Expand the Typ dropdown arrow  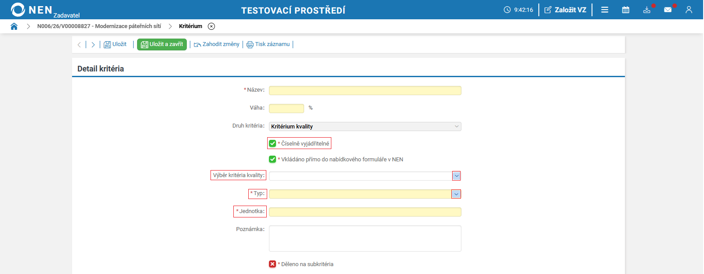[456, 194]
